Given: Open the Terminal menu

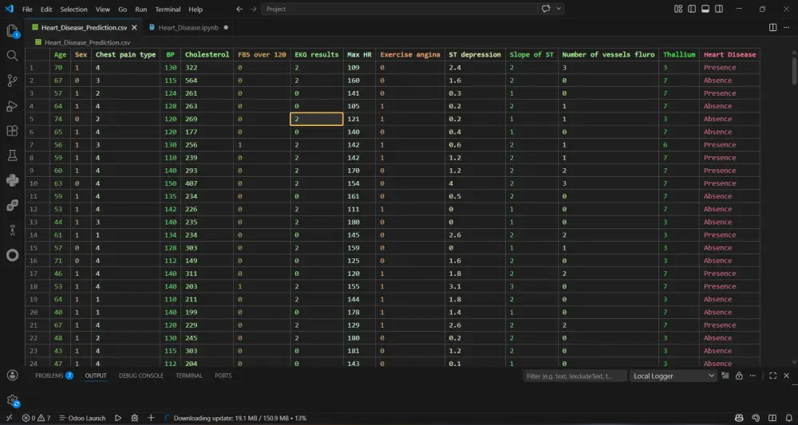Looking at the screenshot, I should (168, 9).
